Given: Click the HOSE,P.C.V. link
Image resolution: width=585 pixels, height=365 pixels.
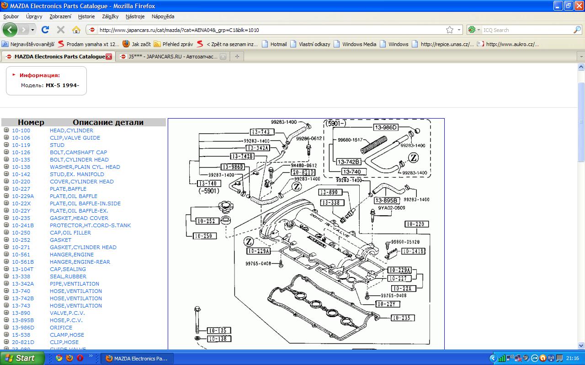Looking at the screenshot, I should coord(66,320).
